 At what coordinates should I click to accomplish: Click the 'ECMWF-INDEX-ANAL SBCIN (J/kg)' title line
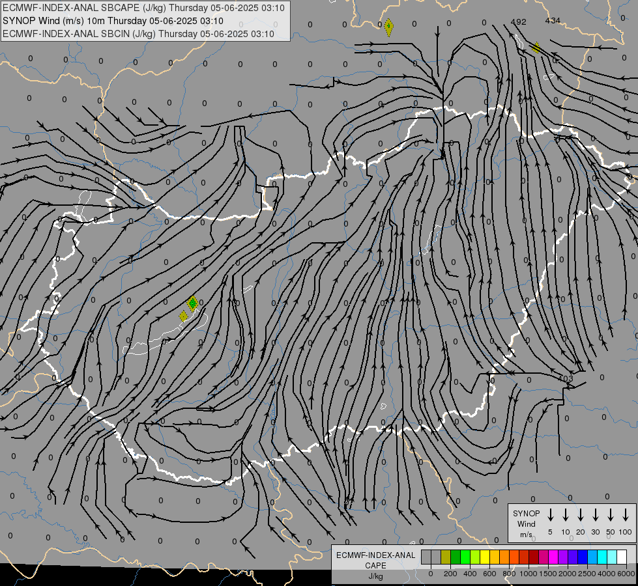tap(138, 34)
